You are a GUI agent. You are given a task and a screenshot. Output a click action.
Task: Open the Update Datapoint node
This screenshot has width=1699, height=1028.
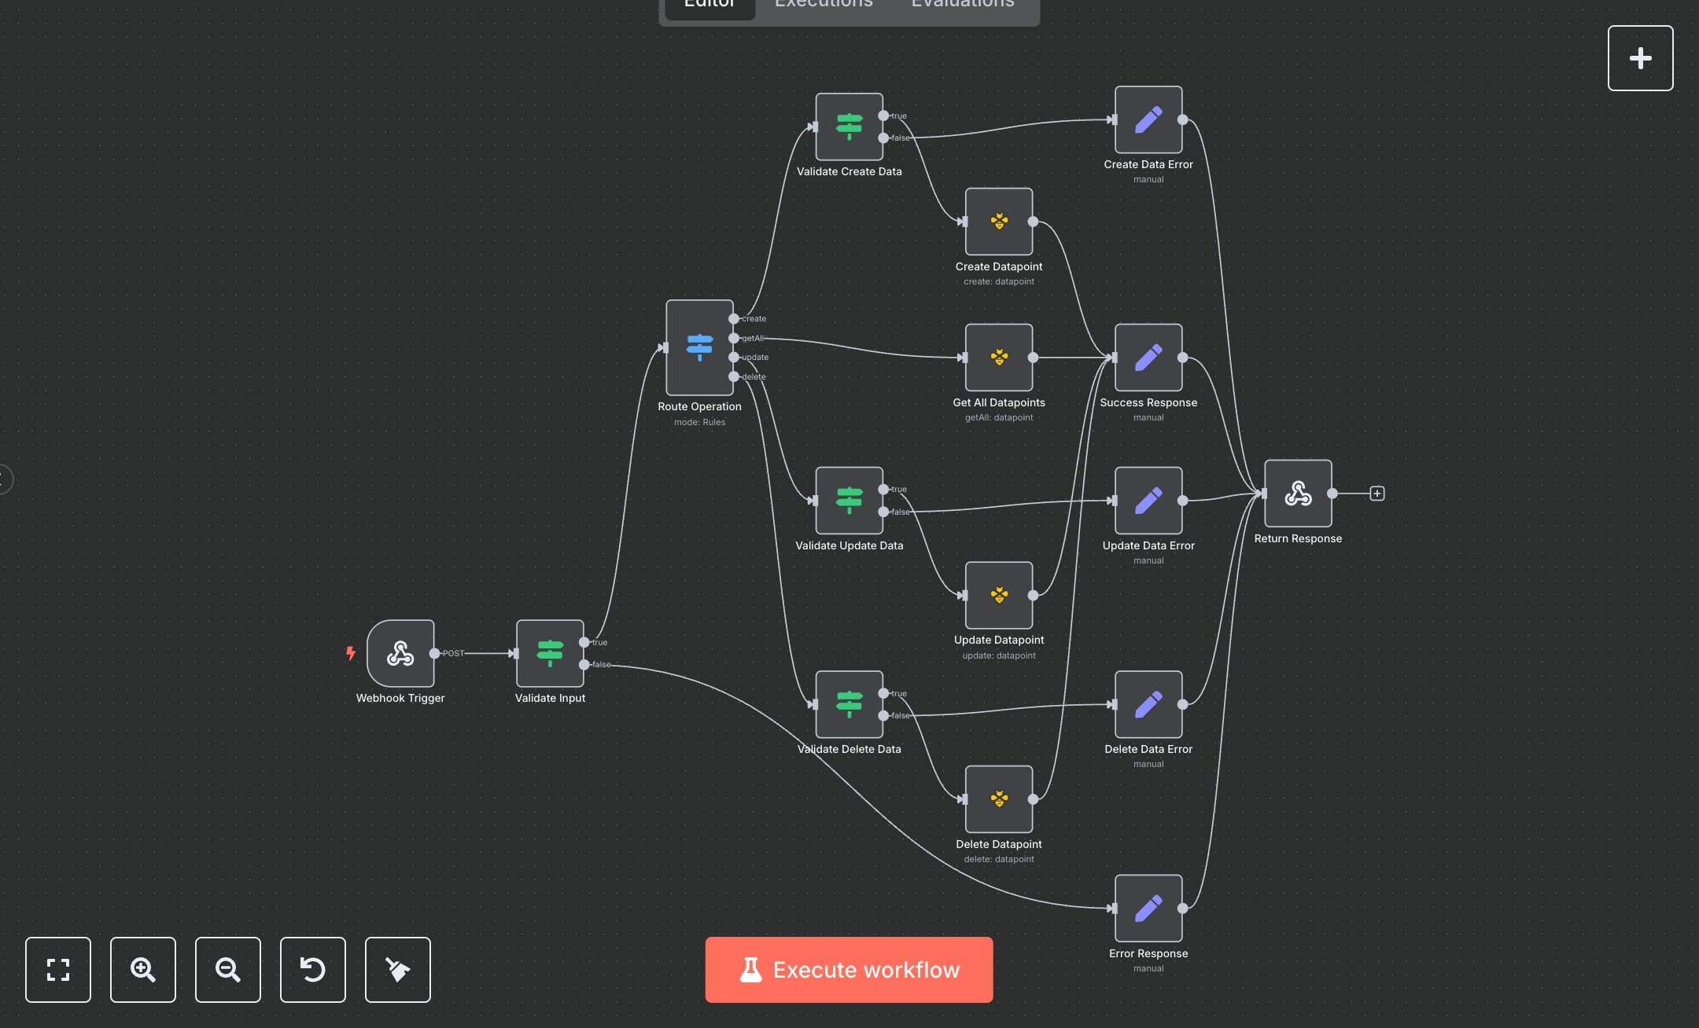[x=998, y=595]
